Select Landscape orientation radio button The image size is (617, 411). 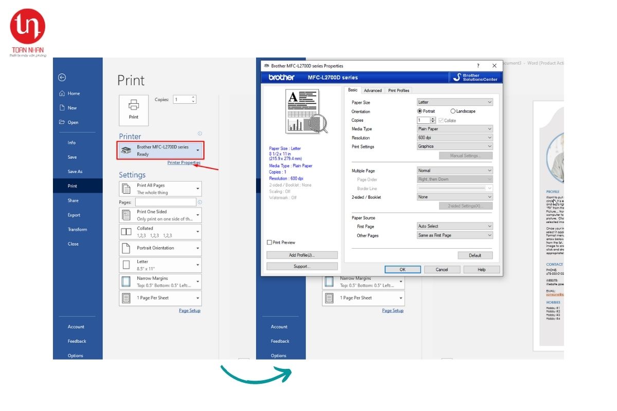point(453,111)
